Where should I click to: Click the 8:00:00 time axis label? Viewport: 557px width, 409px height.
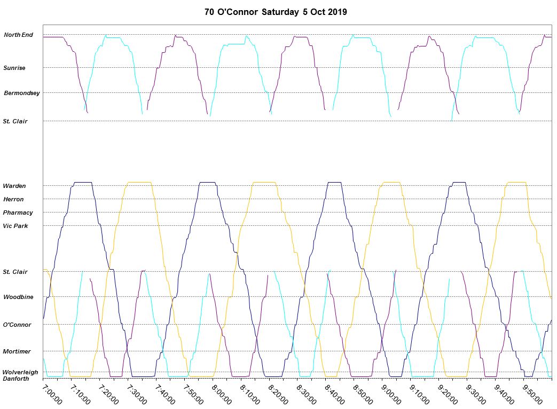click(222, 393)
